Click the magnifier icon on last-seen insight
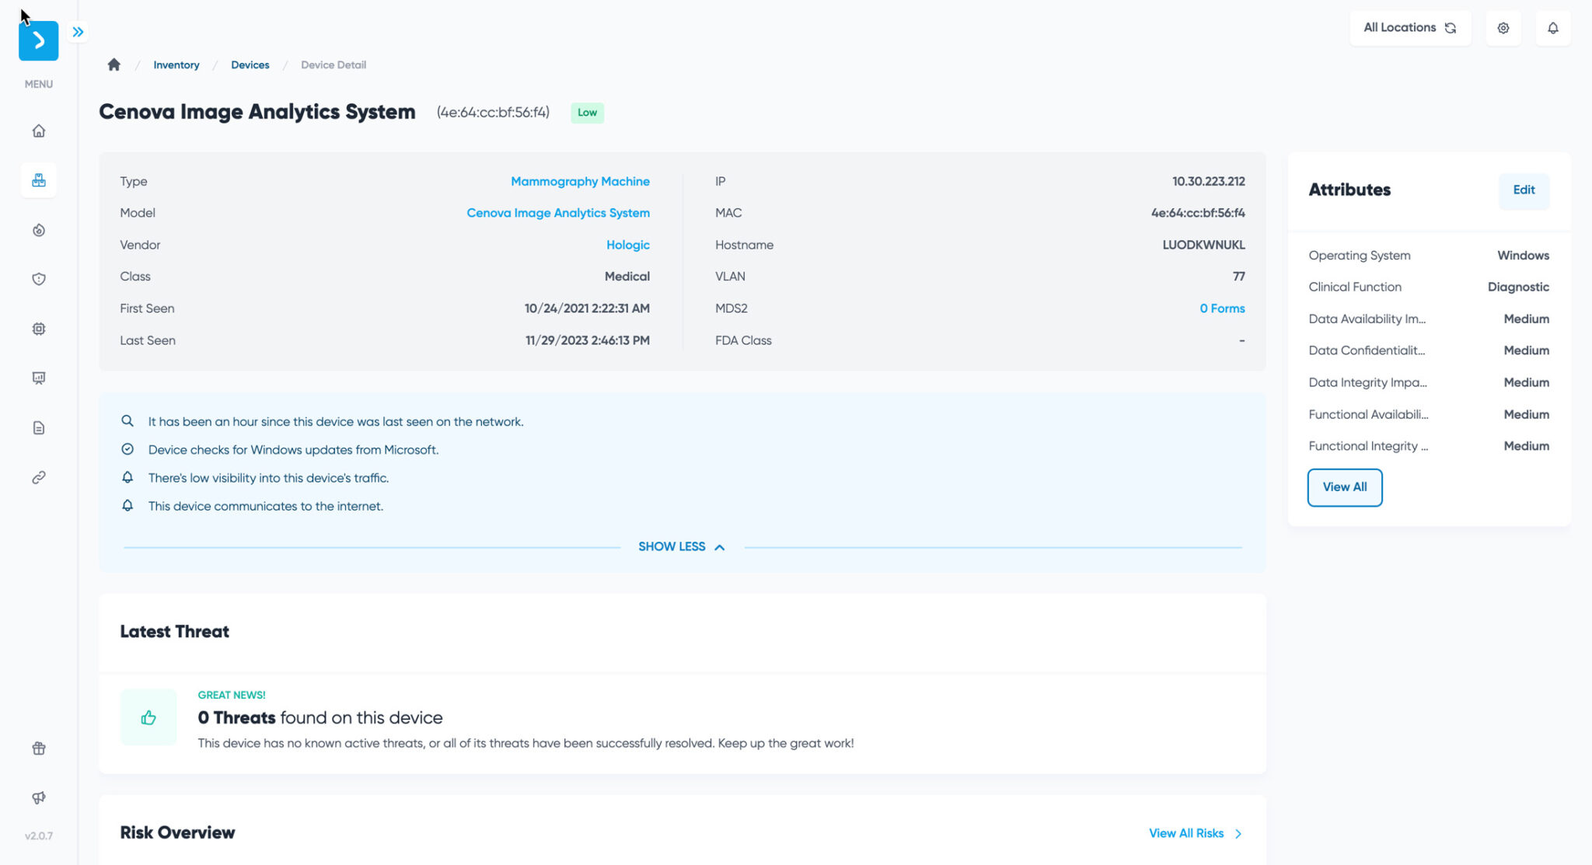The image size is (1592, 865). point(127,421)
